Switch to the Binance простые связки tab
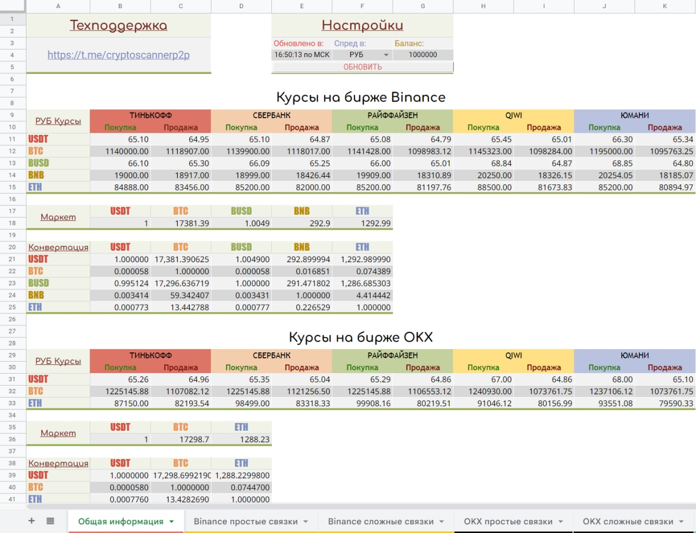The height and width of the screenshot is (533, 696). (245, 521)
